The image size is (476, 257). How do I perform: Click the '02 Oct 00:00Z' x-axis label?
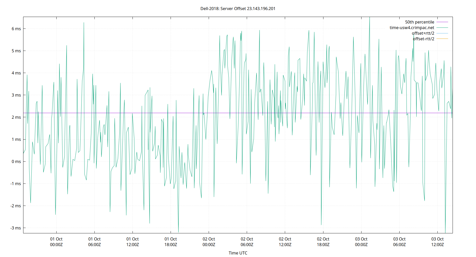coord(209,242)
